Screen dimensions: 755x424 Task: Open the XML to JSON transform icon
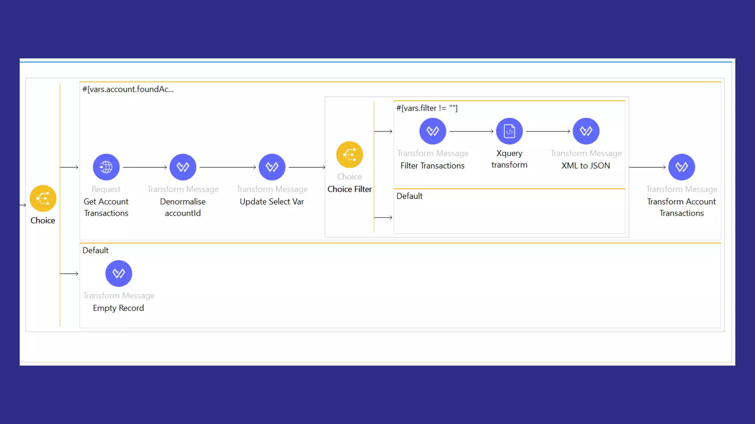pos(586,131)
